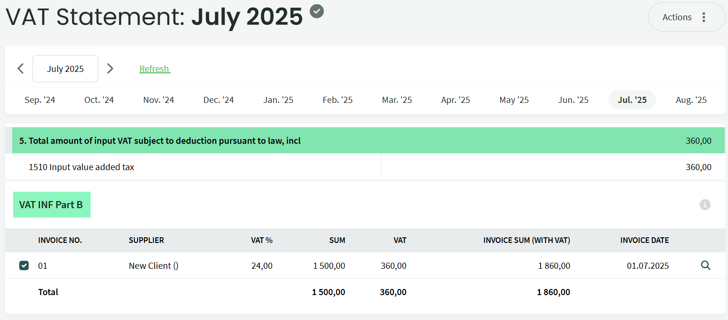The height and width of the screenshot is (320, 728).
Task: Click the confirmed checkmark icon beside title
Action: tap(317, 10)
